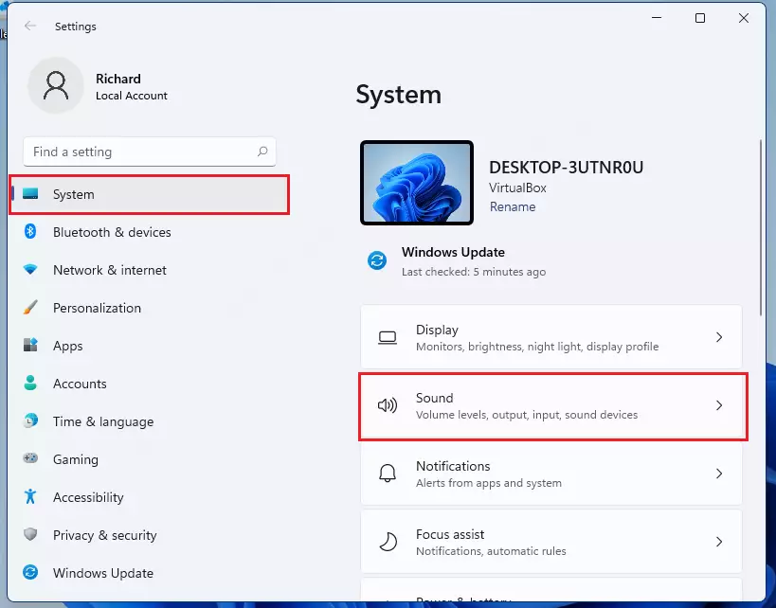Click the Time & language clock icon
The height and width of the screenshot is (608, 776).
click(30, 420)
